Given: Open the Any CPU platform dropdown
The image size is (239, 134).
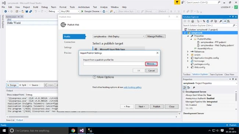Looking at the screenshot, I should (x=70, y=11).
